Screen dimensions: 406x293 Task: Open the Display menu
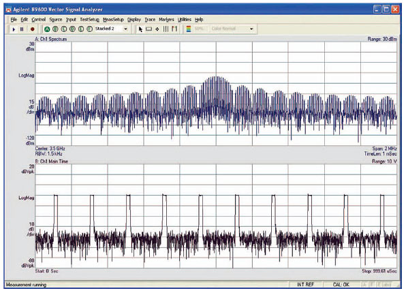pyautogui.click(x=134, y=20)
